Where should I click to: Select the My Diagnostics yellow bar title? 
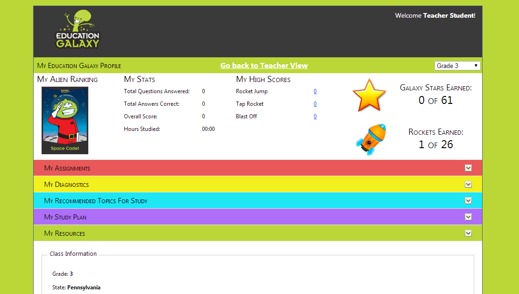(66, 185)
